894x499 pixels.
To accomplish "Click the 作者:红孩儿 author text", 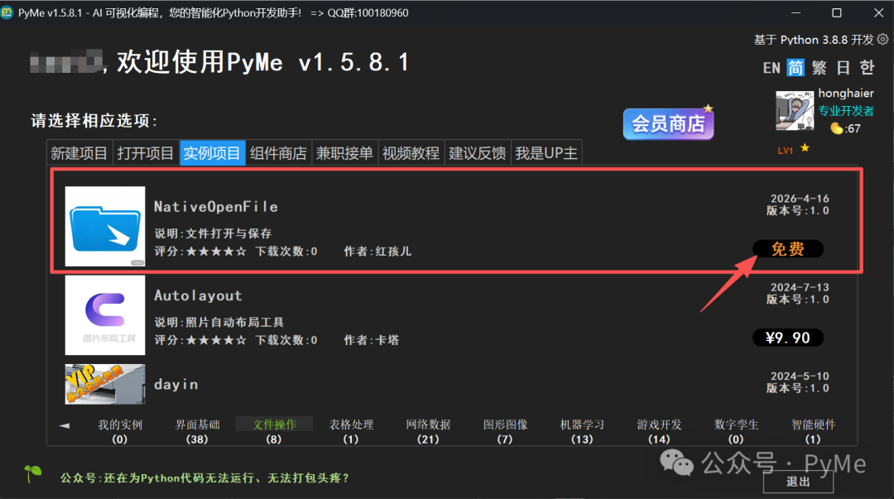I will tap(377, 252).
